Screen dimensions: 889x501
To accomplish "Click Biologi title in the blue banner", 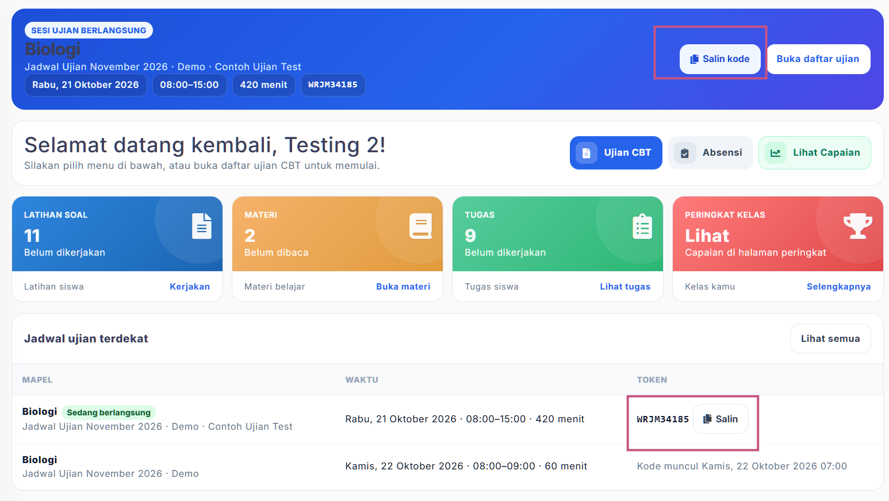I will pos(52,49).
